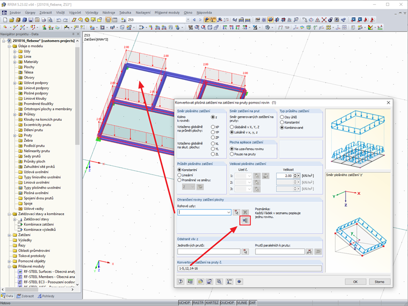408x306 pixels.
Task: Open the Rohové uzly combo box dropdown
Action: [229, 213]
